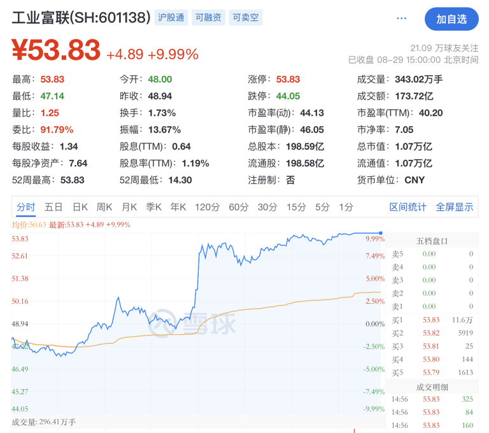Switch to the 分时 chart tab
The height and width of the screenshot is (433, 489).
26,207
